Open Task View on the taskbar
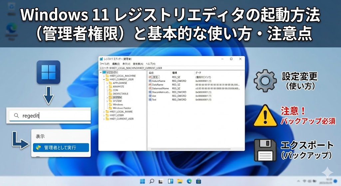Viewport: 341px width, 186px height. pos(161,181)
